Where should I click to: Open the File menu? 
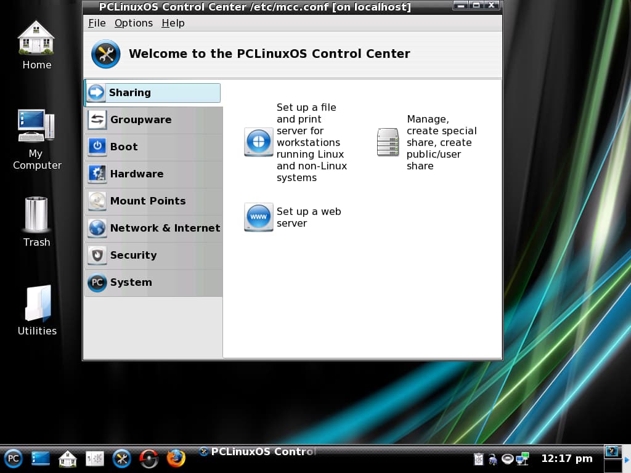pos(97,23)
